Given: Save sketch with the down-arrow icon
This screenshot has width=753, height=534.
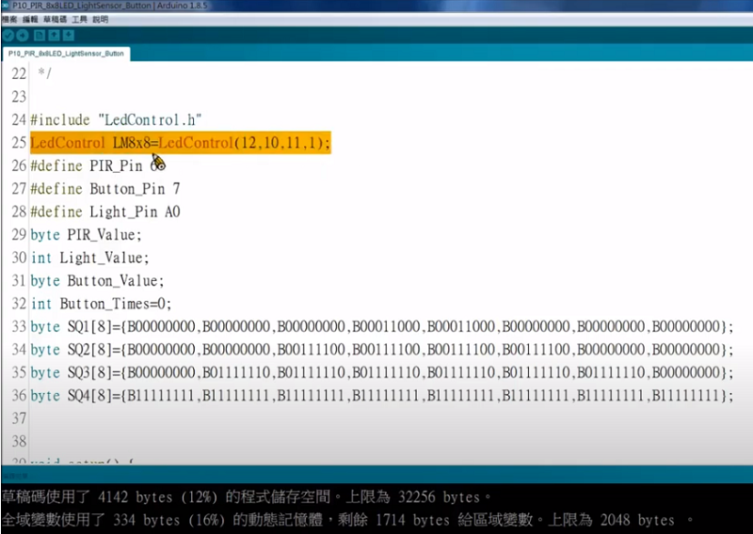Looking at the screenshot, I should pyautogui.click(x=69, y=36).
